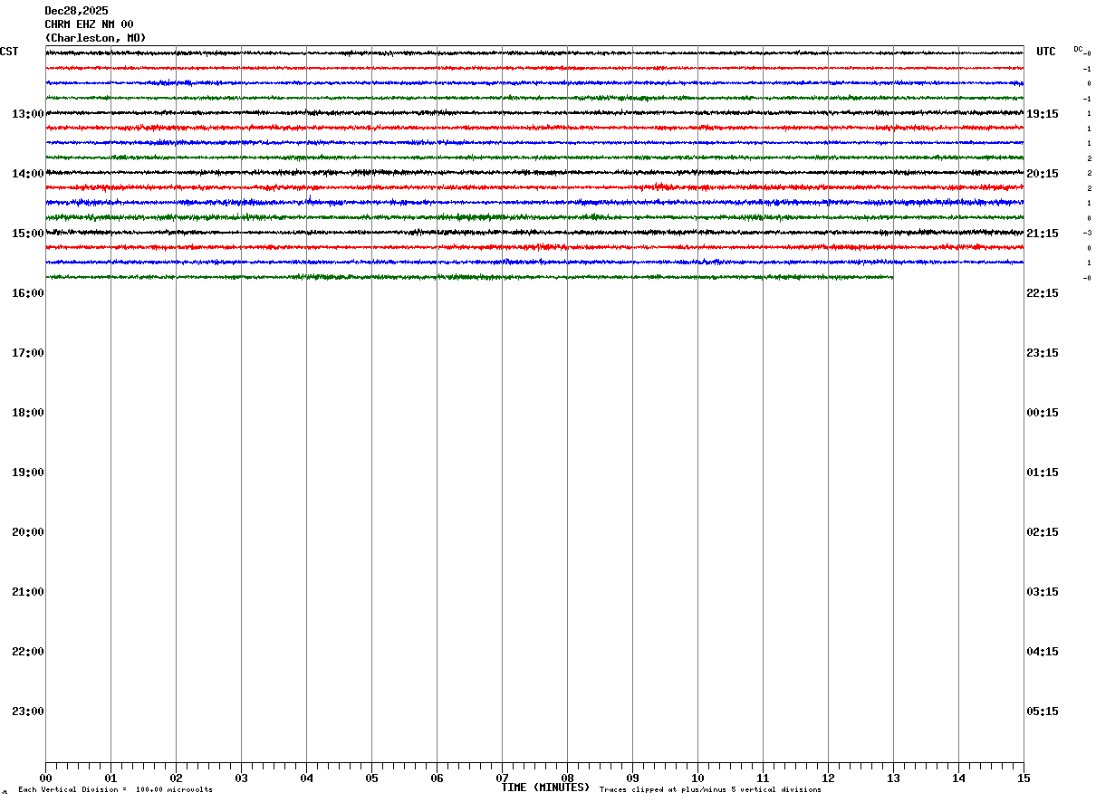The height and width of the screenshot is (802, 1096).
Task: Select the 15:00 CST row label
Action: coord(28,234)
